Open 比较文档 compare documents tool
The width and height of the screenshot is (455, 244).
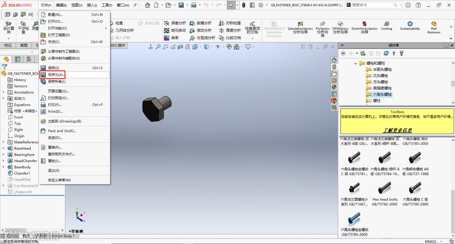[x=230, y=38]
